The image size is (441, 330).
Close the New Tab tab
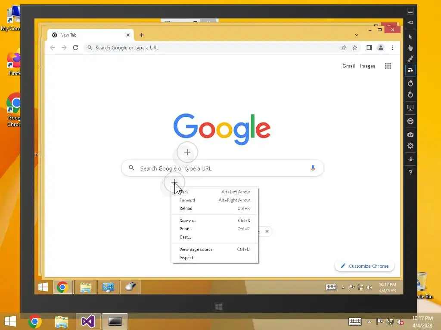coord(128,35)
